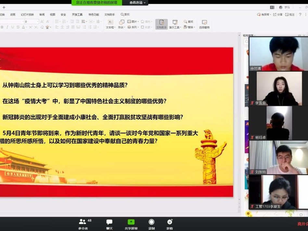Toggle Underline text formatting
This screenshot has height=231, width=308.
[x=13, y=27]
